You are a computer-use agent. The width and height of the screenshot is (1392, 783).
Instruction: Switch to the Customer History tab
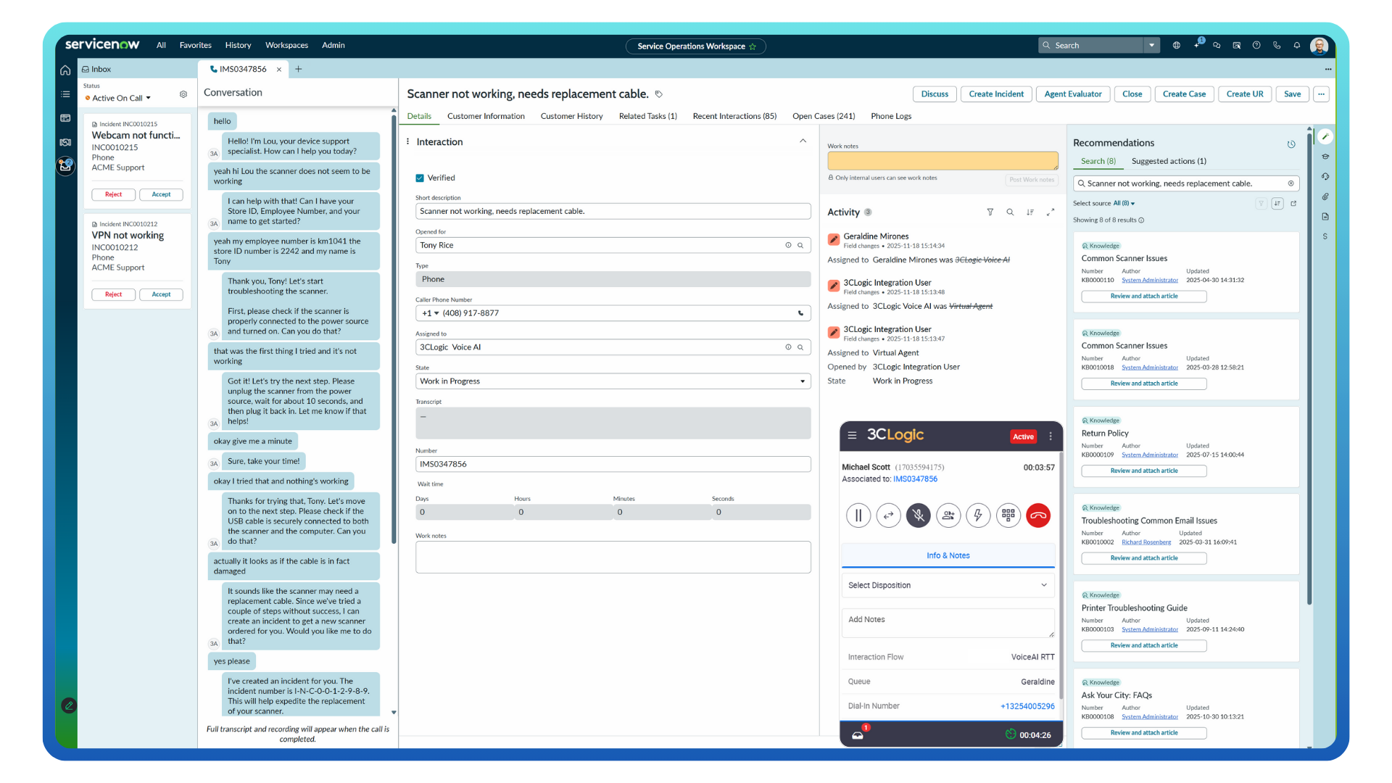pos(571,116)
